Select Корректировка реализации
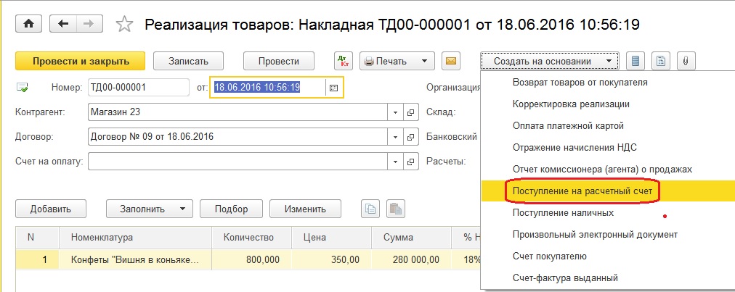 [571, 104]
